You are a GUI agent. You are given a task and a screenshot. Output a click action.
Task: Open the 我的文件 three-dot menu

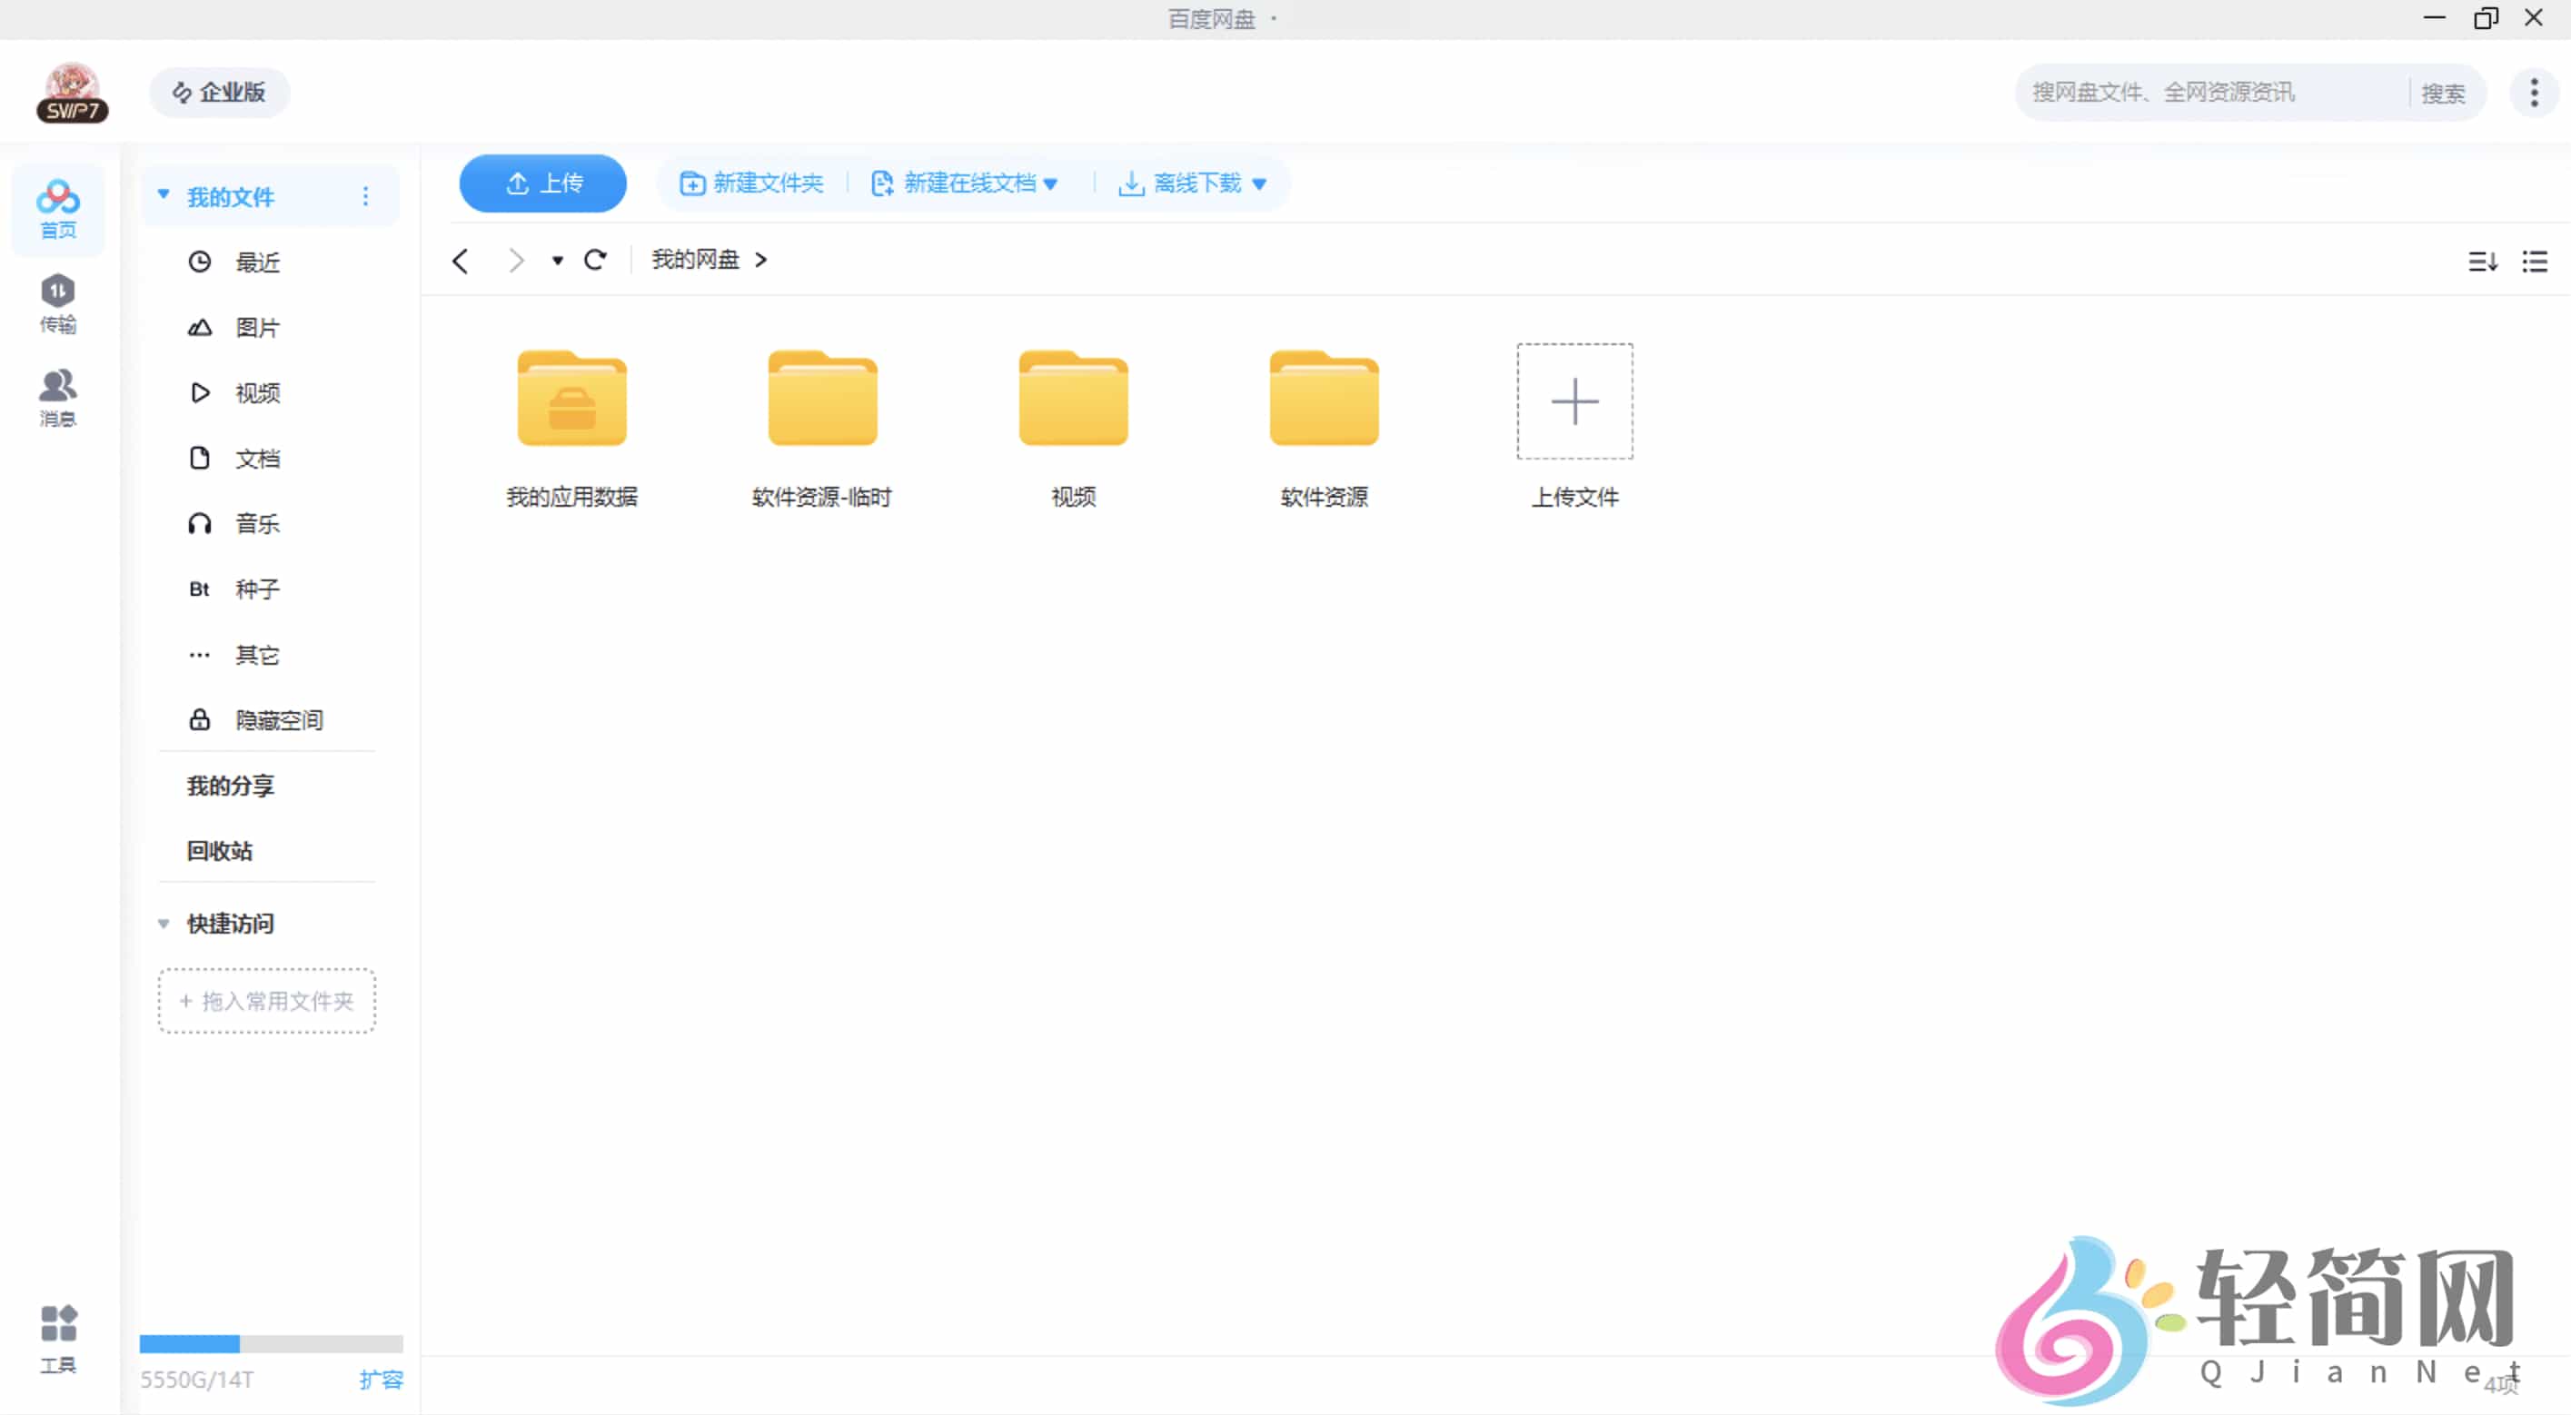[365, 195]
